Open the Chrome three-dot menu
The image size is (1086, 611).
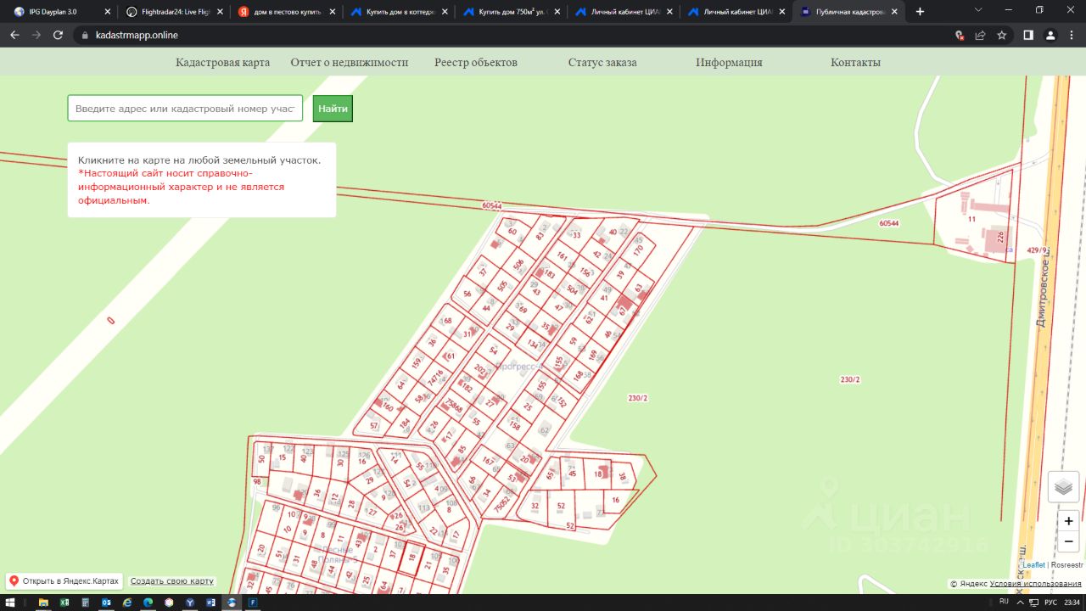[x=1072, y=36]
